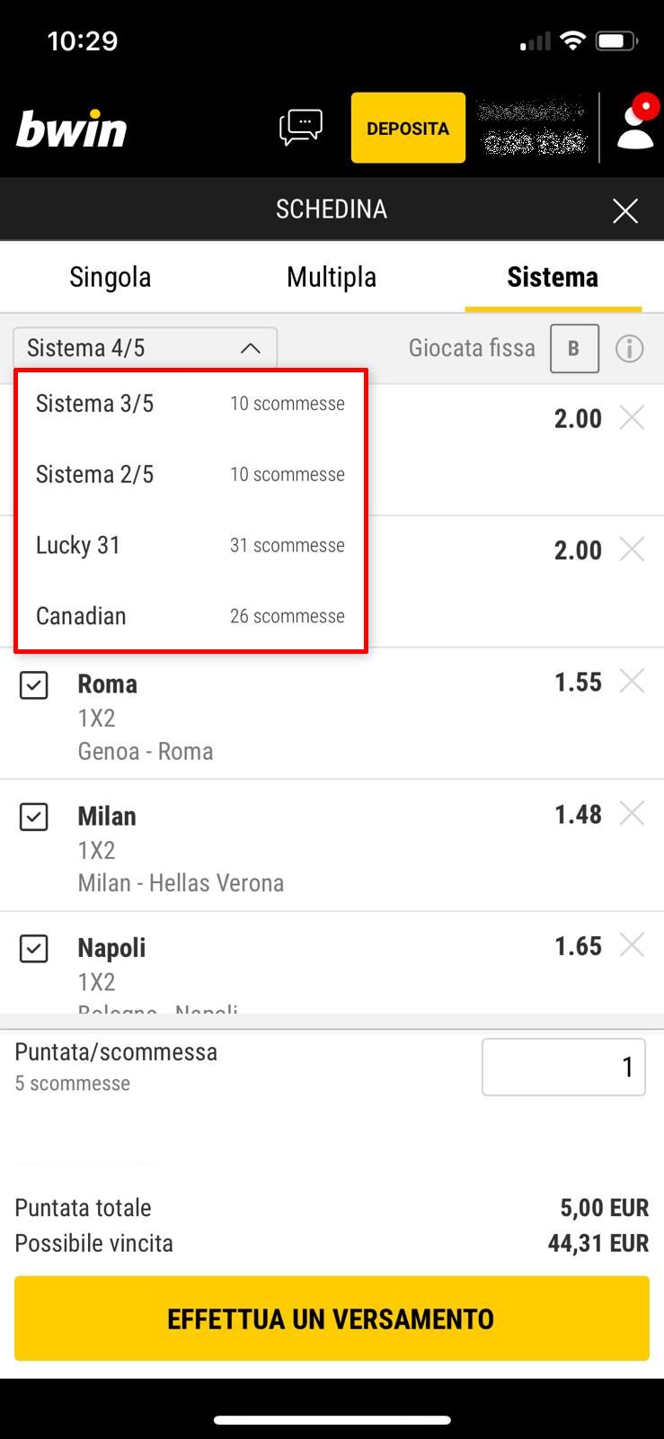This screenshot has width=664, height=1439.
Task: Remove the Napoli selection from betslip
Action: pos(633,945)
